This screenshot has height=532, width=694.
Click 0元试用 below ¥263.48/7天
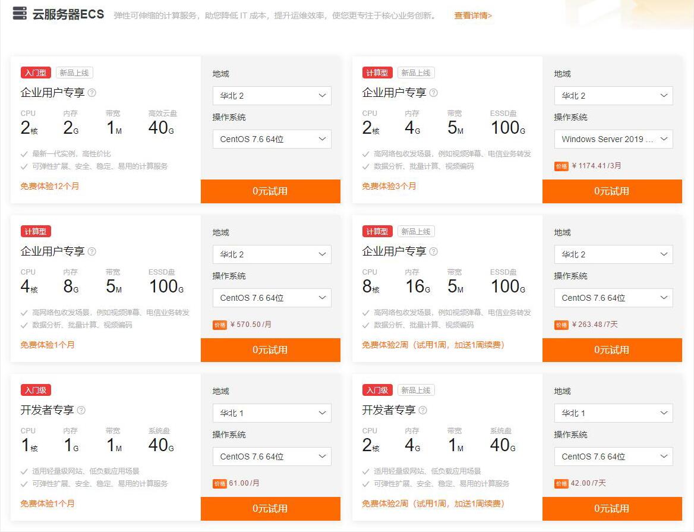[612, 350]
